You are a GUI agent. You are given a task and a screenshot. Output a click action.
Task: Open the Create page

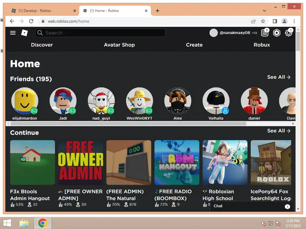(194, 45)
